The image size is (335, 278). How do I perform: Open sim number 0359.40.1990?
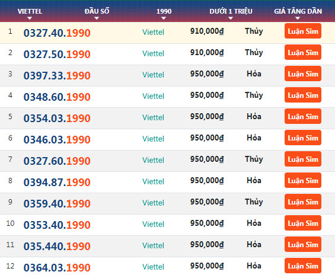click(x=57, y=204)
